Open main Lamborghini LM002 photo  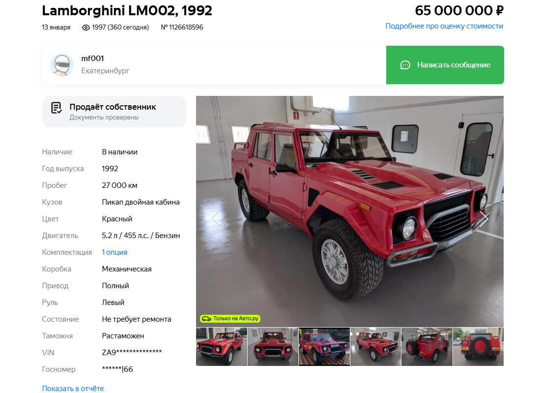[350, 212]
